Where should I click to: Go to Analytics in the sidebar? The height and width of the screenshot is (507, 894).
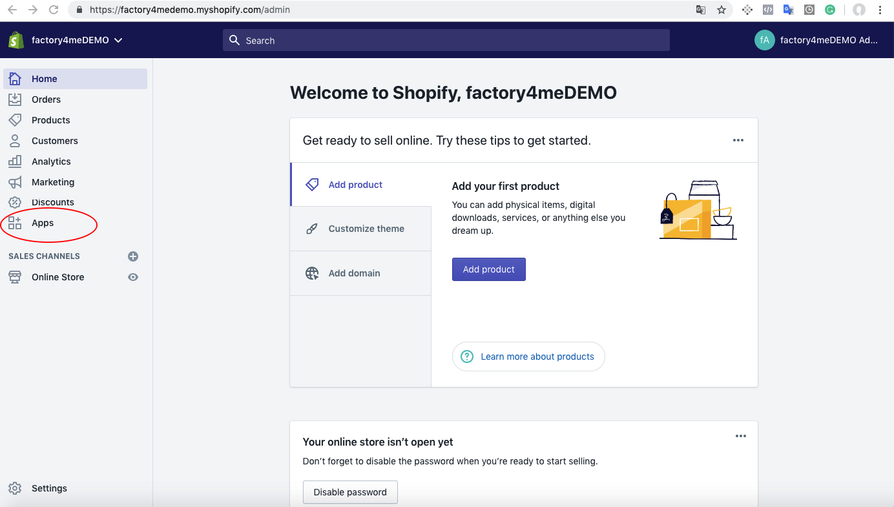(x=75, y=161)
